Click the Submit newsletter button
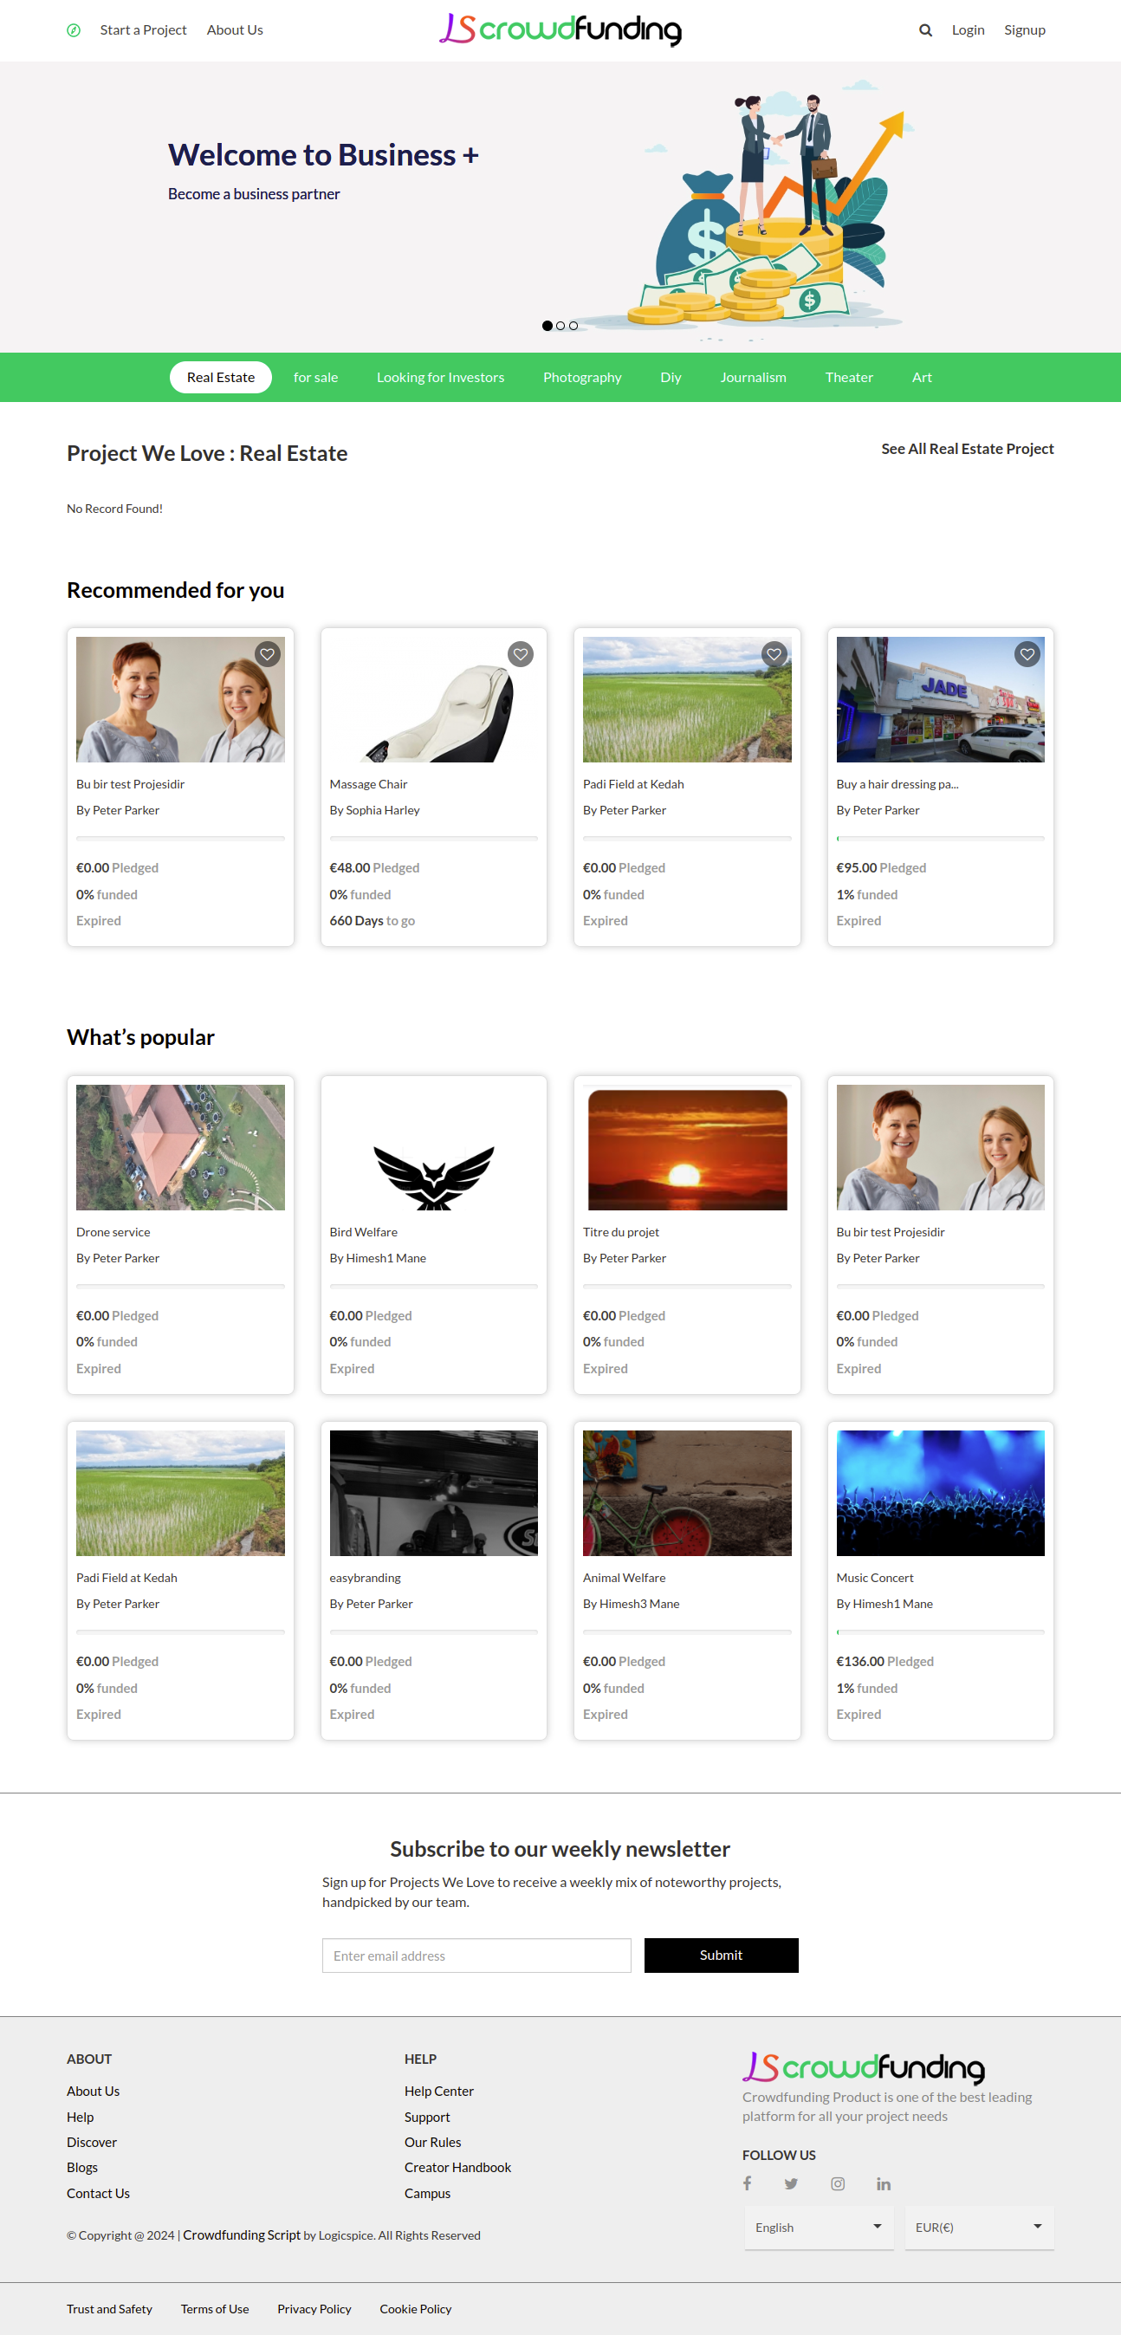This screenshot has height=2335, width=1121. point(721,1956)
